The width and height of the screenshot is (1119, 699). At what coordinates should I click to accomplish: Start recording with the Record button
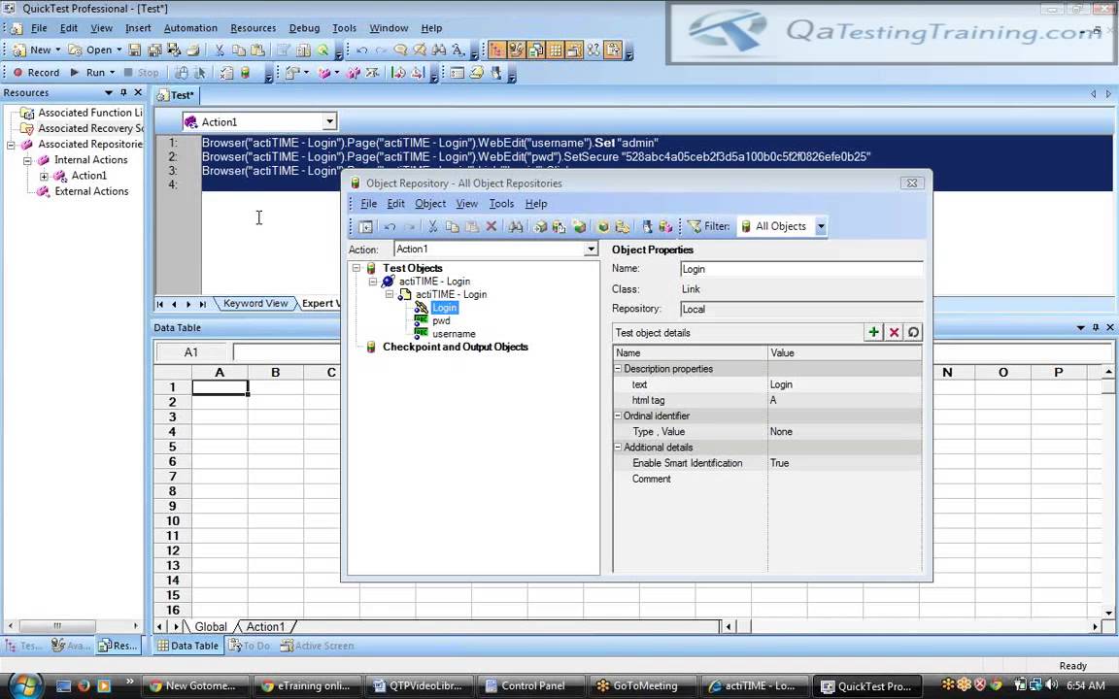[x=36, y=72]
